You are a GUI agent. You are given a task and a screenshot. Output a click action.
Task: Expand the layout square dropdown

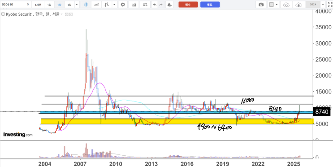pyautogui.click(x=277, y=4)
